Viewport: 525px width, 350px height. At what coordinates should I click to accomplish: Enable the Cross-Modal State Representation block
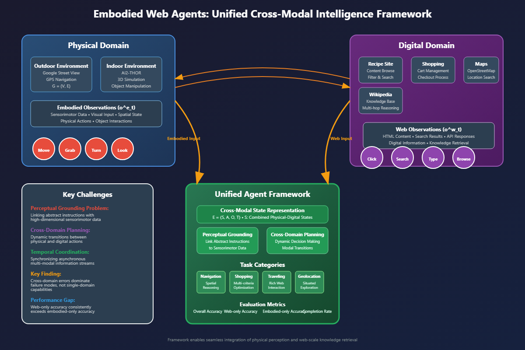point(262,214)
